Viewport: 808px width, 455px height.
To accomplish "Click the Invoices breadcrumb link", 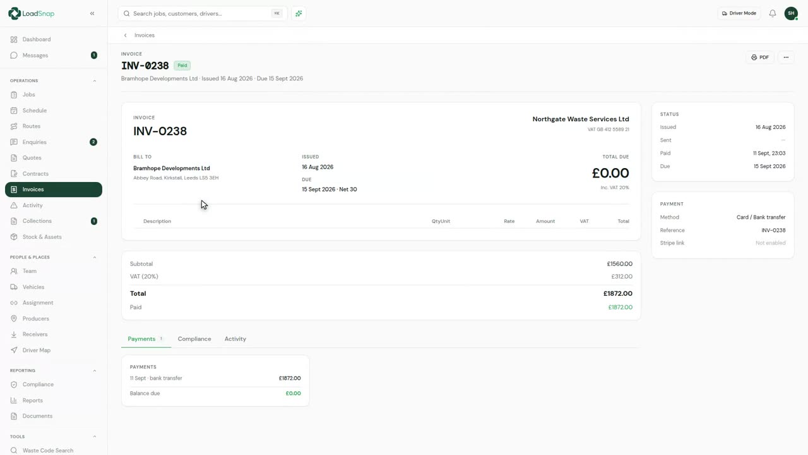I will point(145,35).
